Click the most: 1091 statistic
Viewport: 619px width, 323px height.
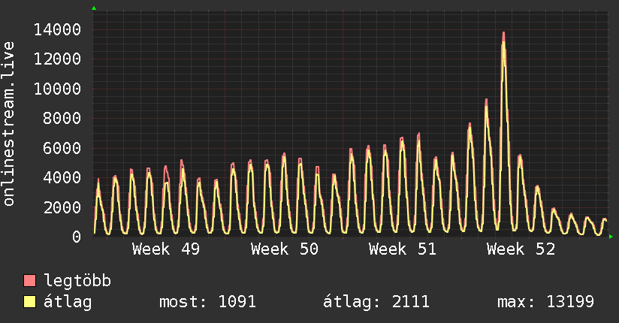208,302
